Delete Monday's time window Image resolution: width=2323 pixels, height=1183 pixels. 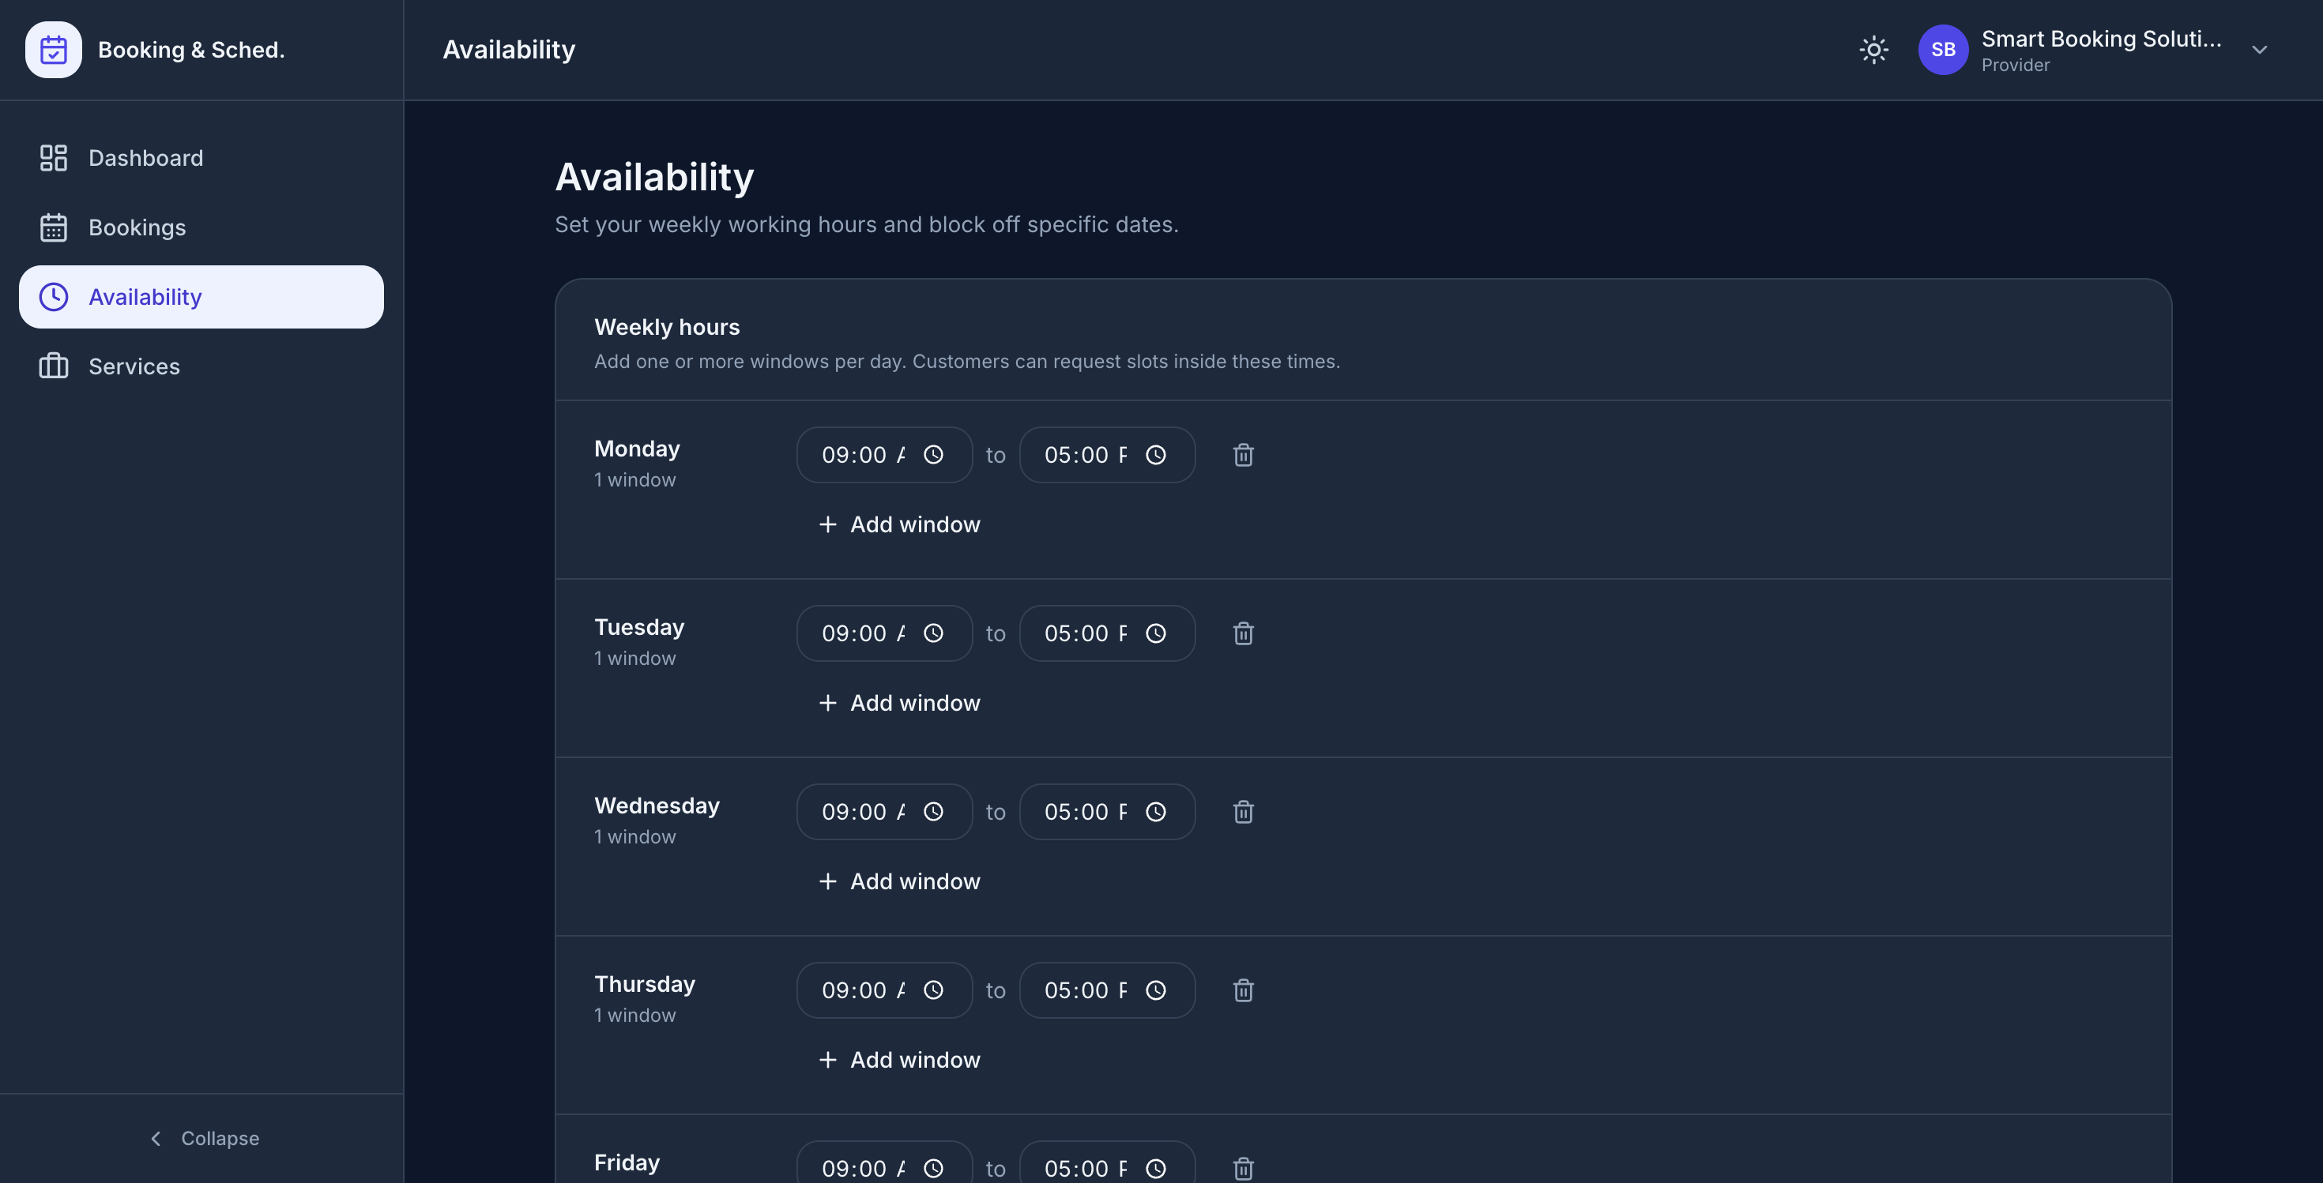1243,455
